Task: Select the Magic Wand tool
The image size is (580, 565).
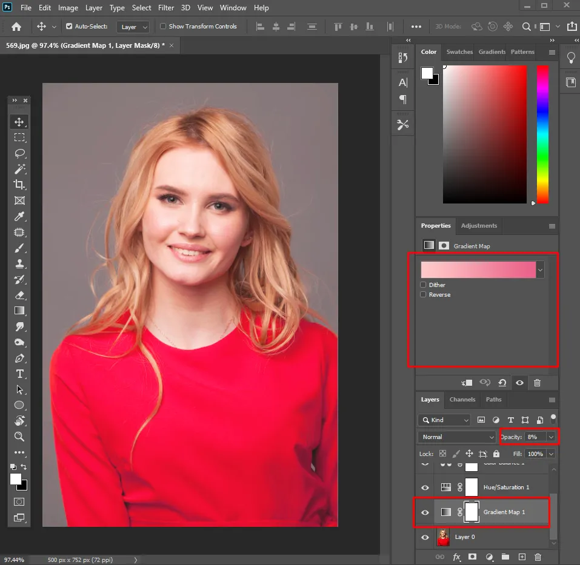Action: point(19,169)
